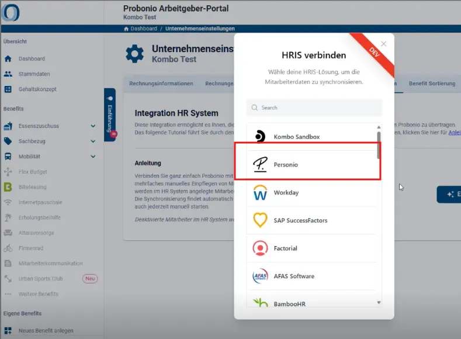Viewport: 461px width, 339px height.
Task: Choose Kombo Sandbox text label
Action: [297, 137]
